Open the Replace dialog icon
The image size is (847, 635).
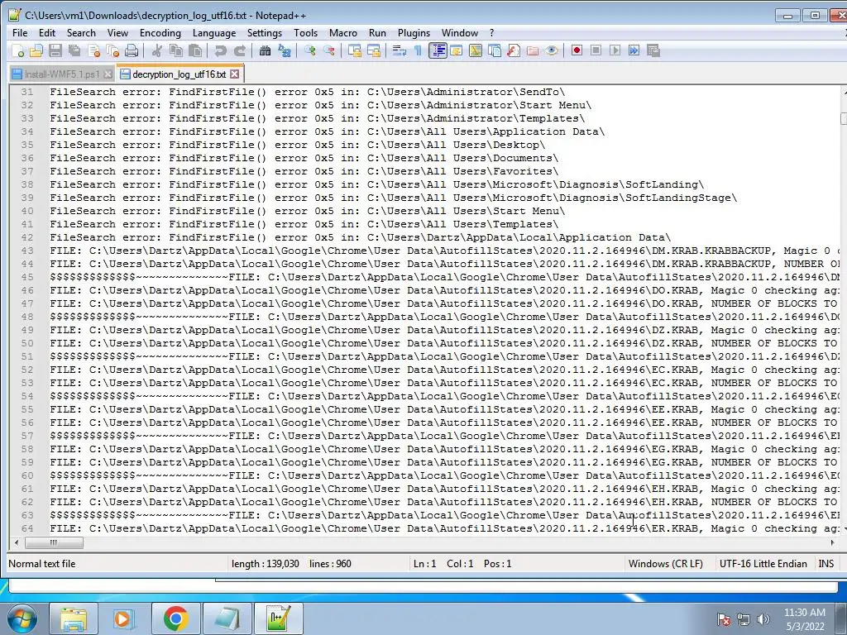point(285,50)
